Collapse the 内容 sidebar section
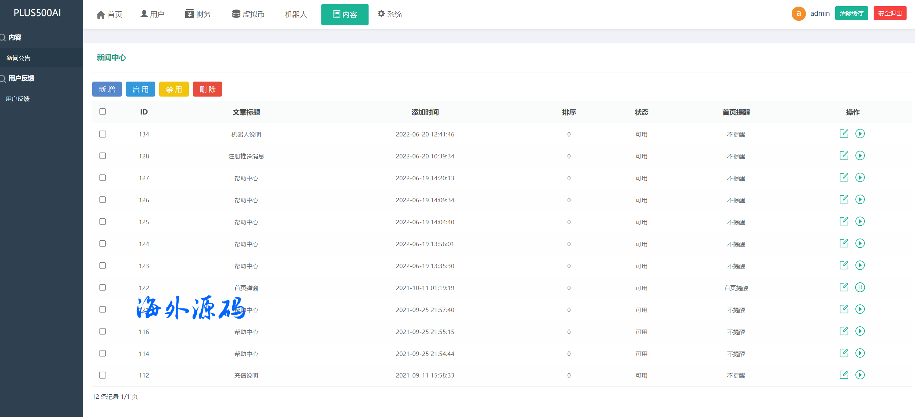Image resolution: width=915 pixels, height=417 pixels. (x=15, y=37)
